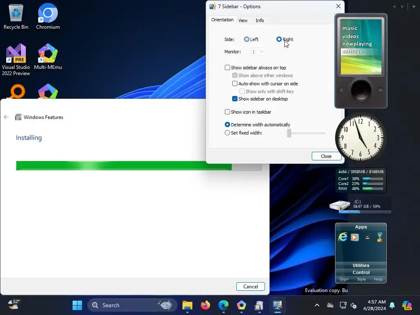Open Windows Media Player icon in Apps gadget

coord(355,237)
